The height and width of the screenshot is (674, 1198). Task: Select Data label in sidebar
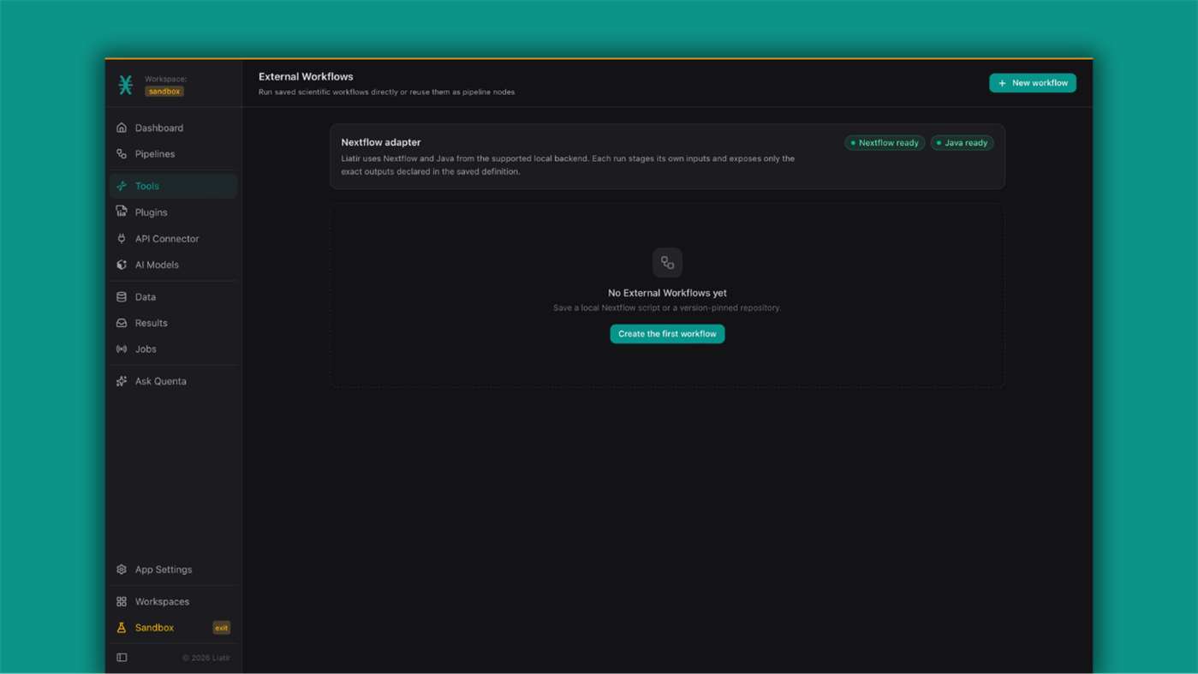146,297
